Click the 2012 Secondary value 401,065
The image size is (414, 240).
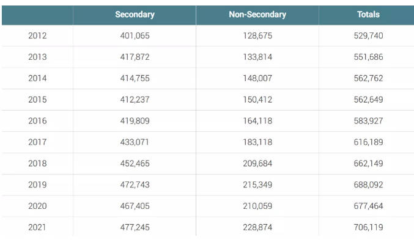[x=135, y=35]
